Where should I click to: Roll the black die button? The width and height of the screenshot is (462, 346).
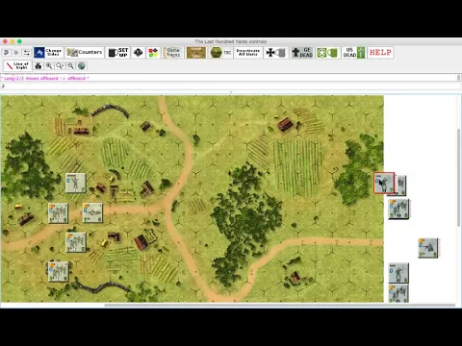tap(139, 53)
